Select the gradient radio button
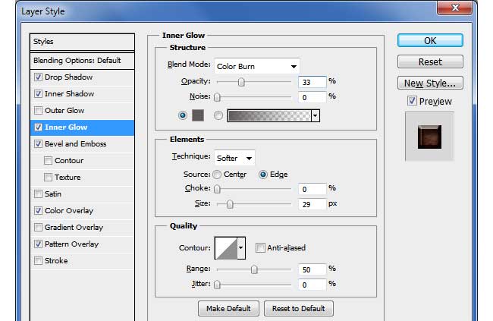 218,115
